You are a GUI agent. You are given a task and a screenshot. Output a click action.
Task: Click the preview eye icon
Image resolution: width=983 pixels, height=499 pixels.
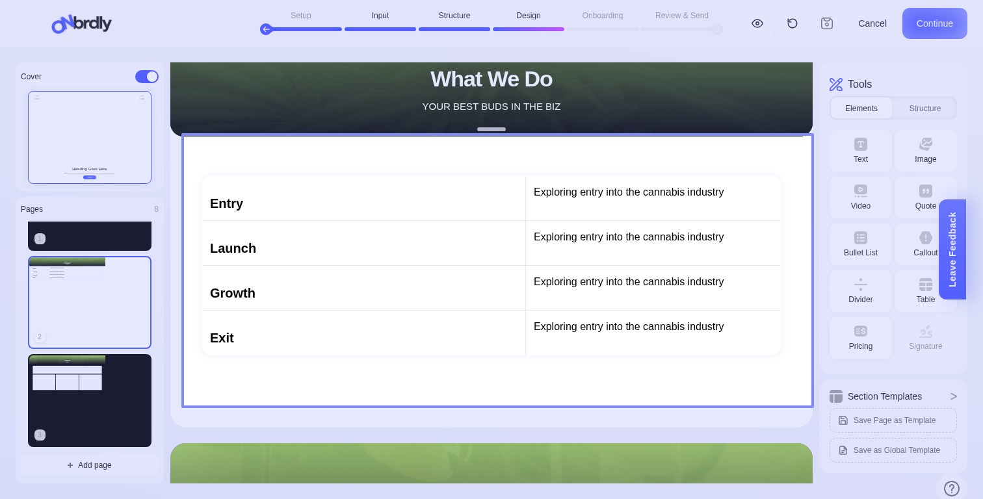coord(757,23)
